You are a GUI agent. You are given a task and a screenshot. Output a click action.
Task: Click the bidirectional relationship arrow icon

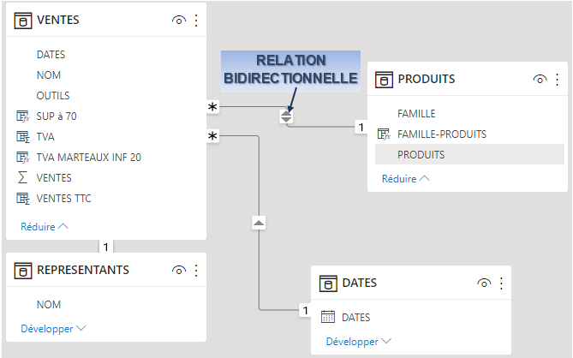(287, 116)
